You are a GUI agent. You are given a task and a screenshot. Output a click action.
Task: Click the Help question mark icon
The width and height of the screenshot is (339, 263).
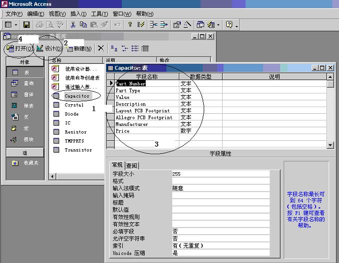click(x=229, y=24)
